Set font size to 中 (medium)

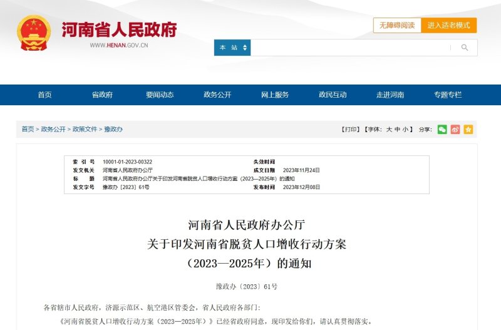pos(397,130)
